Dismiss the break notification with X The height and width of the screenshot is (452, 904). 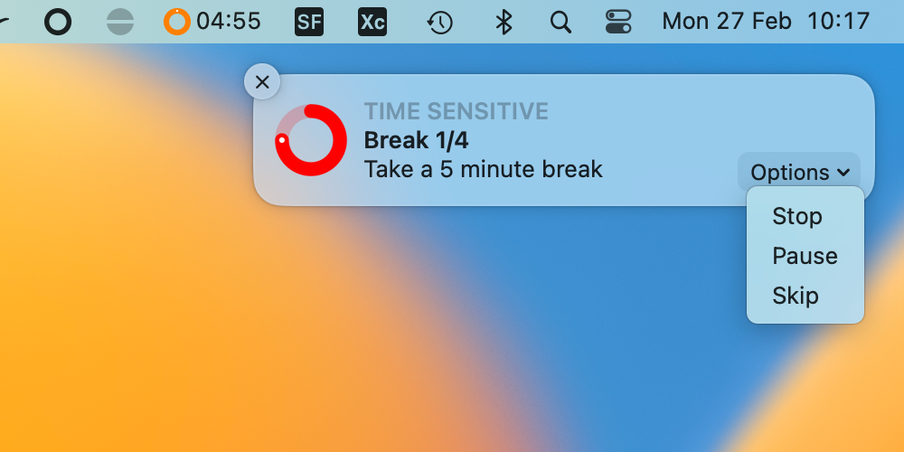(x=262, y=82)
